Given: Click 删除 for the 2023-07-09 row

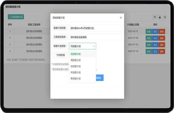Looking at the screenshot, I should point(162,38).
